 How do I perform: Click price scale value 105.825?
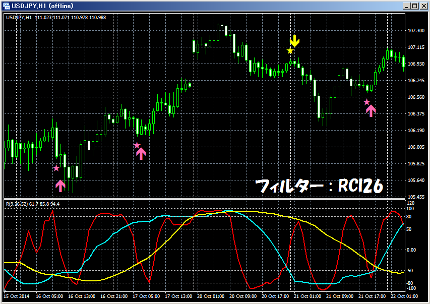point(416,163)
